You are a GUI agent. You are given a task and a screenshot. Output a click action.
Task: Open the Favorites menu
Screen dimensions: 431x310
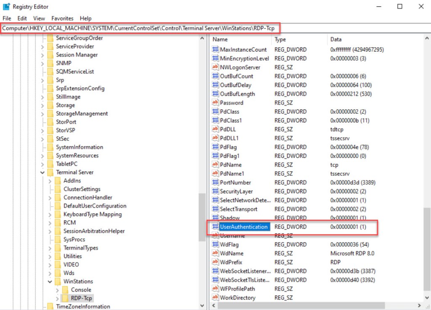pos(62,19)
